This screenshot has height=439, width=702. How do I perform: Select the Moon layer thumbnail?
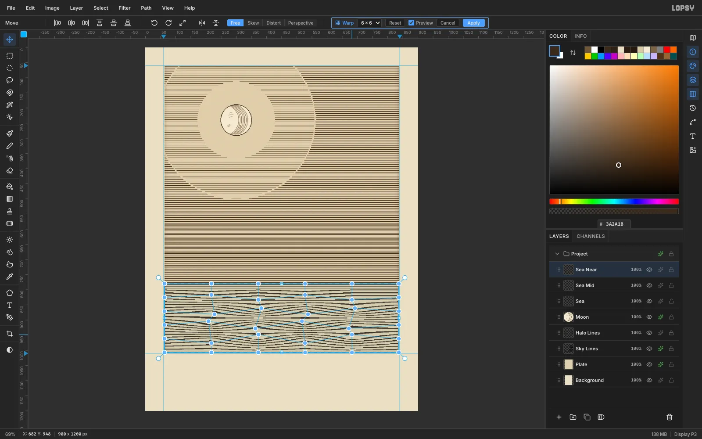(x=569, y=317)
